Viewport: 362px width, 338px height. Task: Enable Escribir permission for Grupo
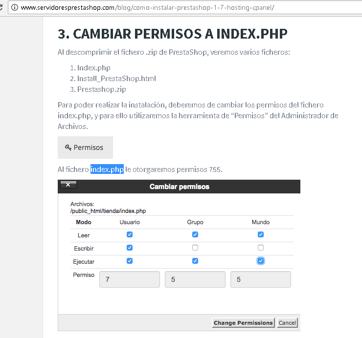[195, 248]
